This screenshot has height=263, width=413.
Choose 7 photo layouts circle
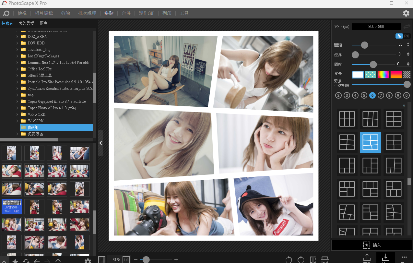[x=381, y=95]
